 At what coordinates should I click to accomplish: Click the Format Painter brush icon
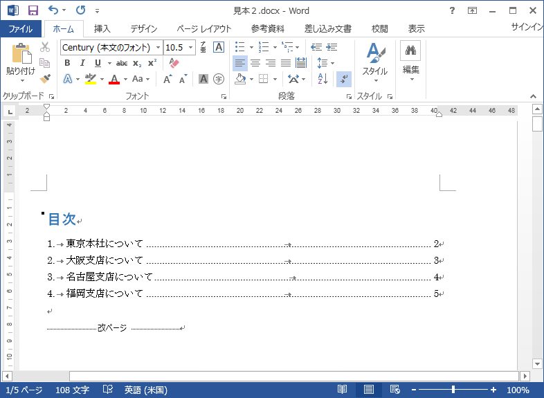45,79
